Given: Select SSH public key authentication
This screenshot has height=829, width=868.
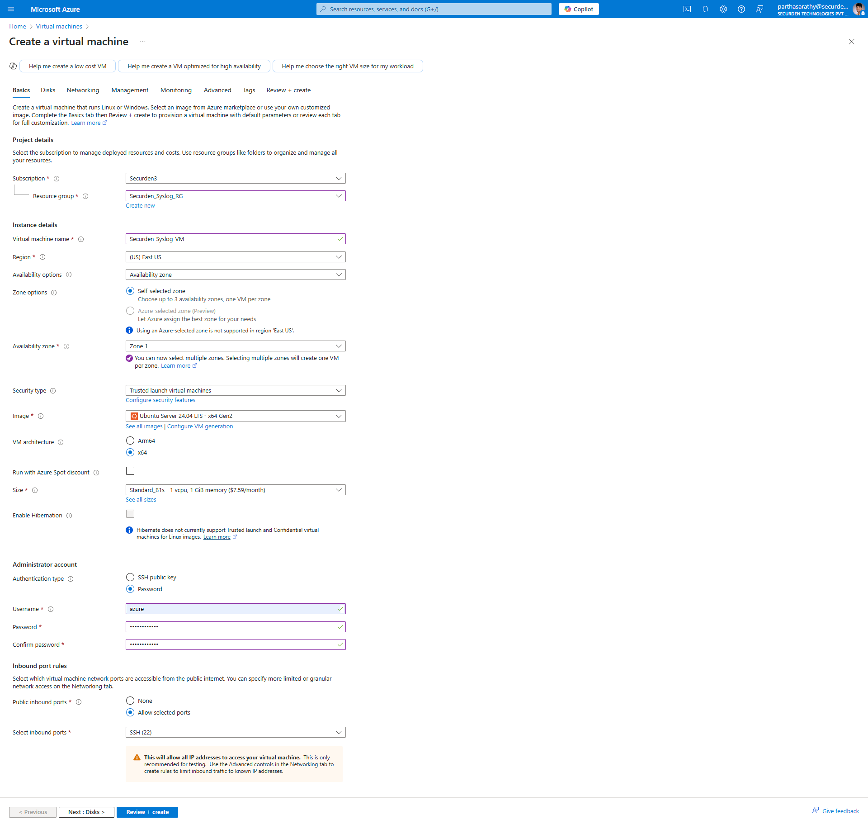Looking at the screenshot, I should coord(130,577).
